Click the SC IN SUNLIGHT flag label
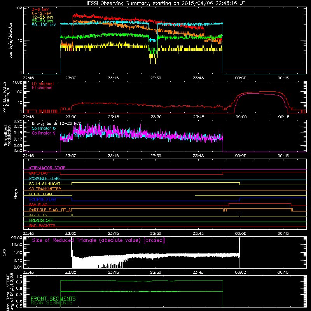Image resolution: width=311 pixels, height=311 pixels. click(45, 183)
